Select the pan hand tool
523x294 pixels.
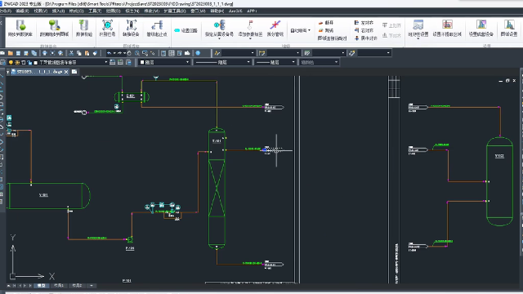[x=129, y=53]
